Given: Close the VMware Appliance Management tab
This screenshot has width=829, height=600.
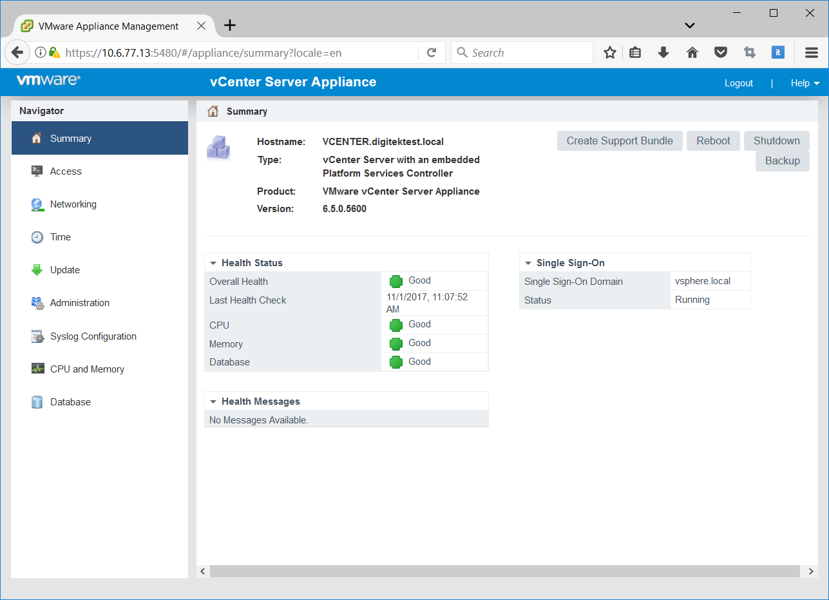Looking at the screenshot, I should pos(201,26).
